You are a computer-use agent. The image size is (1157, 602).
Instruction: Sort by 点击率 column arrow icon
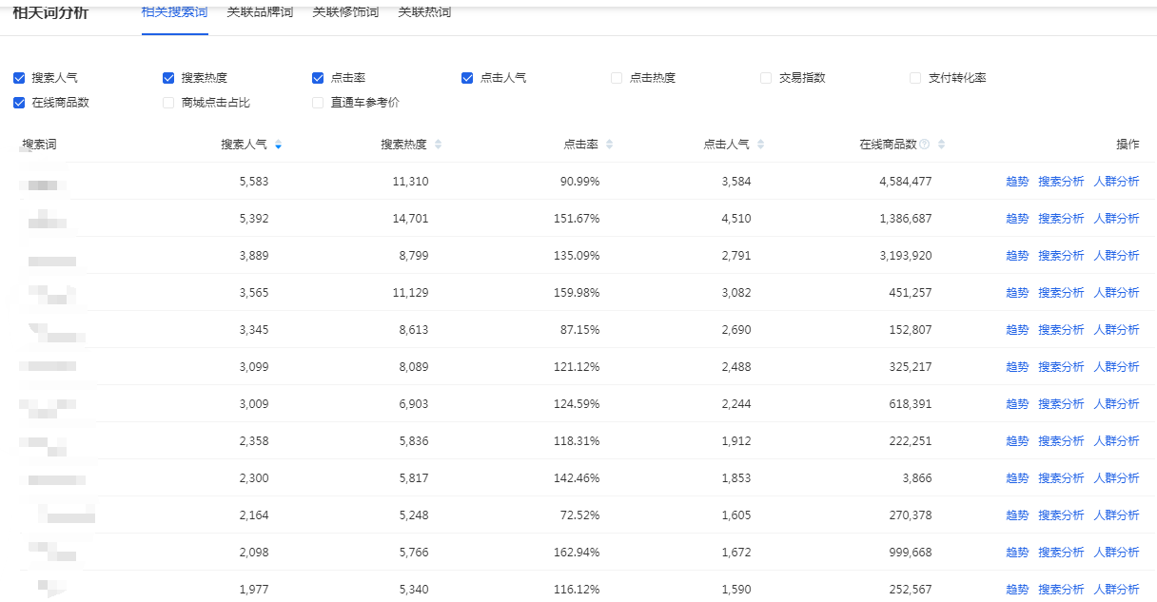(609, 145)
